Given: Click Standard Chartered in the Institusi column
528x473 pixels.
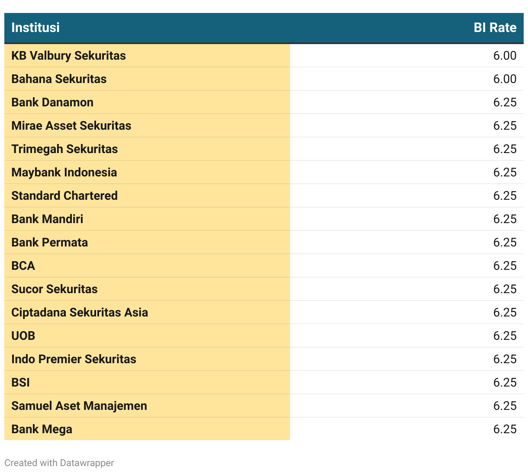Looking at the screenshot, I should click(64, 196).
